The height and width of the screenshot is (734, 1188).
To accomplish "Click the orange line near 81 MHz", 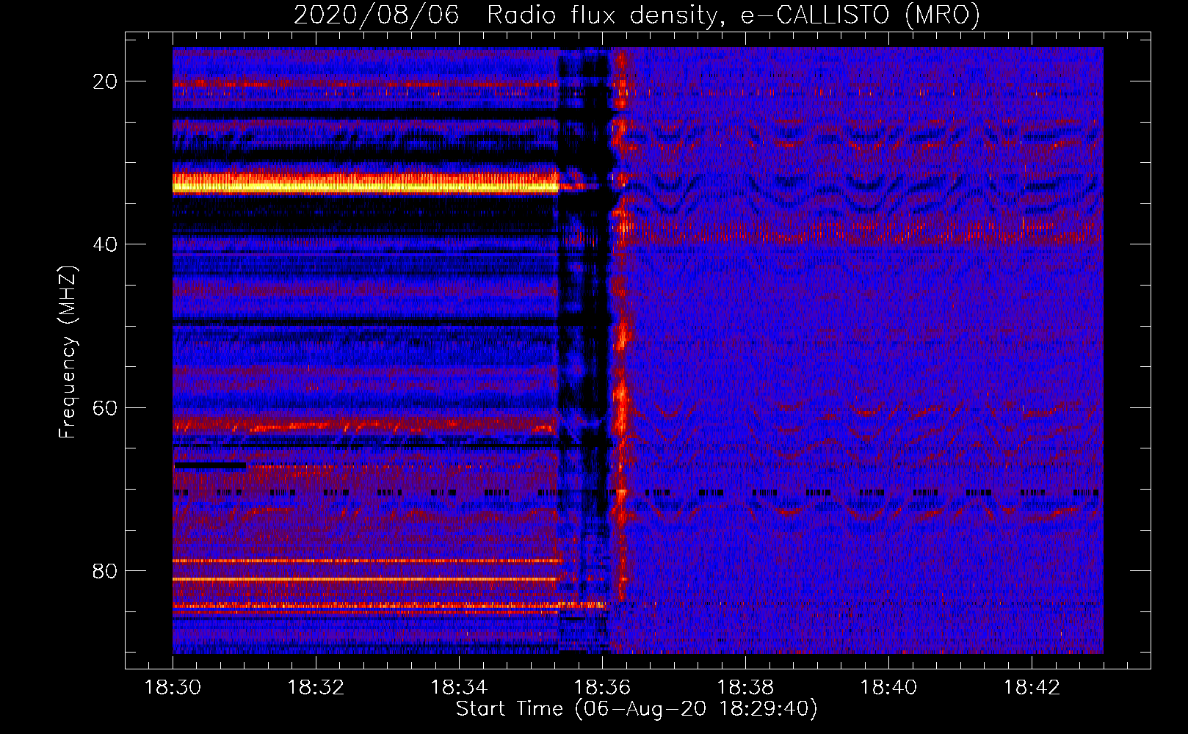I will point(366,579).
